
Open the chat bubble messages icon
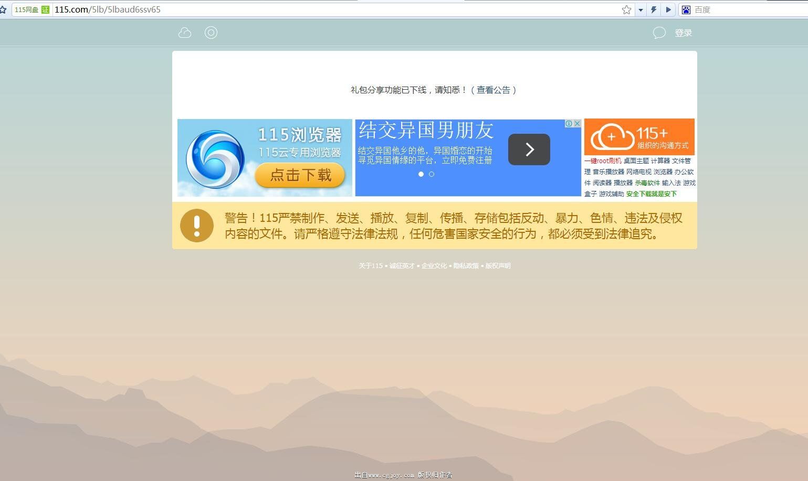click(659, 33)
